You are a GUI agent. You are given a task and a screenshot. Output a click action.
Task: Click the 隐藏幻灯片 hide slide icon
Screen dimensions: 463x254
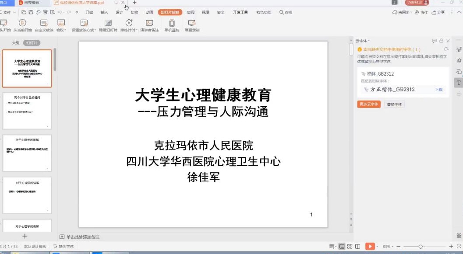pos(108,23)
